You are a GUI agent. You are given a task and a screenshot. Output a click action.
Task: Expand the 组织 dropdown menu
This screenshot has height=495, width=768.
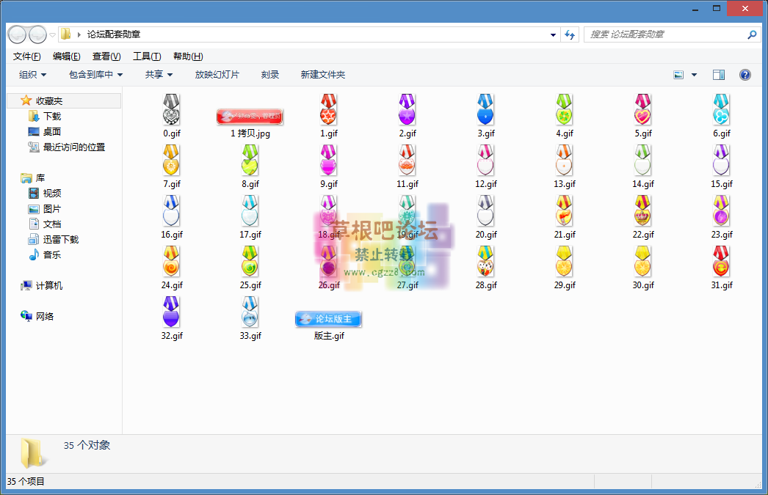click(x=33, y=75)
